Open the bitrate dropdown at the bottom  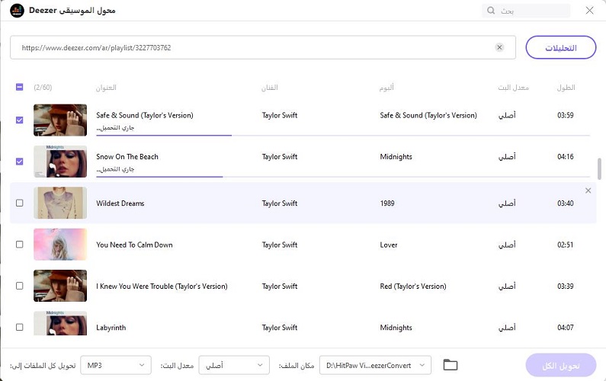point(234,365)
